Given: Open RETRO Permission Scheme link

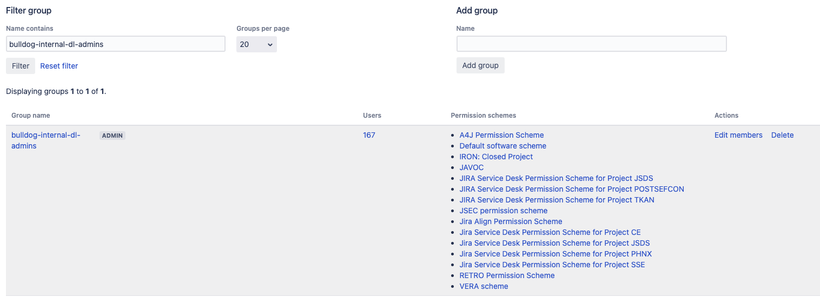Looking at the screenshot, I should click(507, 275).
